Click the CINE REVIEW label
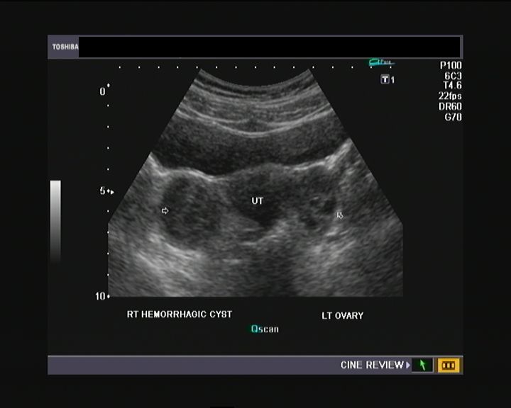Viewport: 511px width, 408px height. [x=372, y=365]
